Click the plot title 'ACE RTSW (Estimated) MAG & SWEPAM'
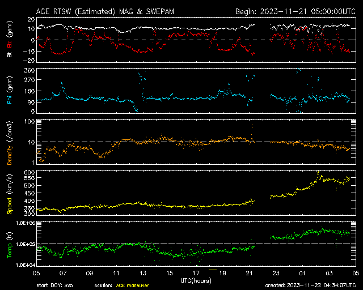 pyautogui.click(x=105, y=11)
